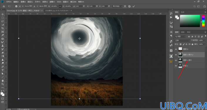Hide layer 图层 1 拷贝

coord(176,60)
